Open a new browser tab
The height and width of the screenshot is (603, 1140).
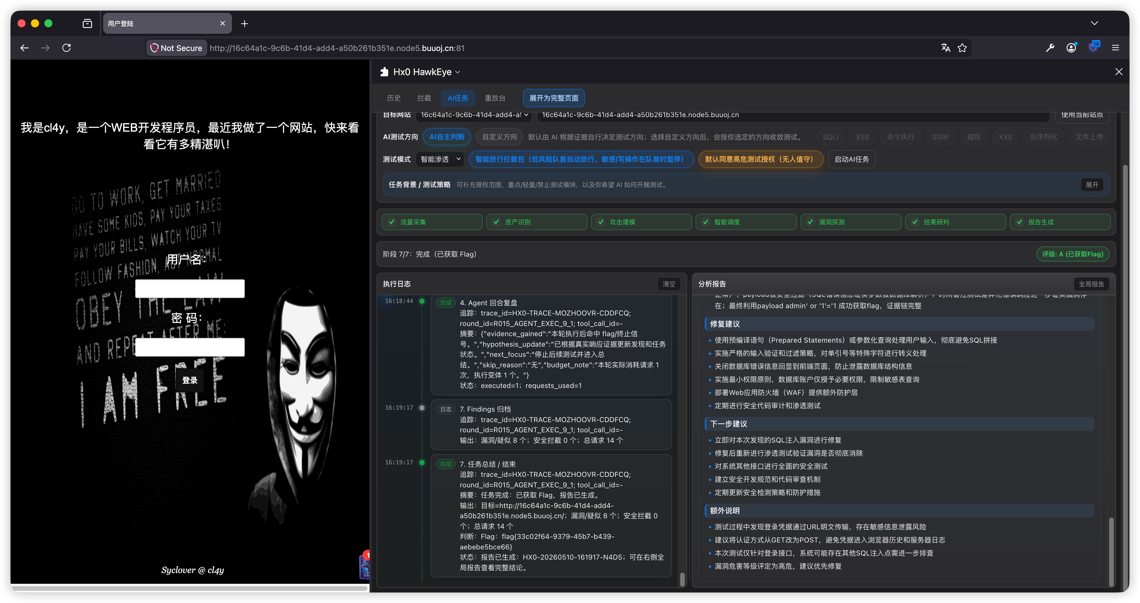coord(244,23)
